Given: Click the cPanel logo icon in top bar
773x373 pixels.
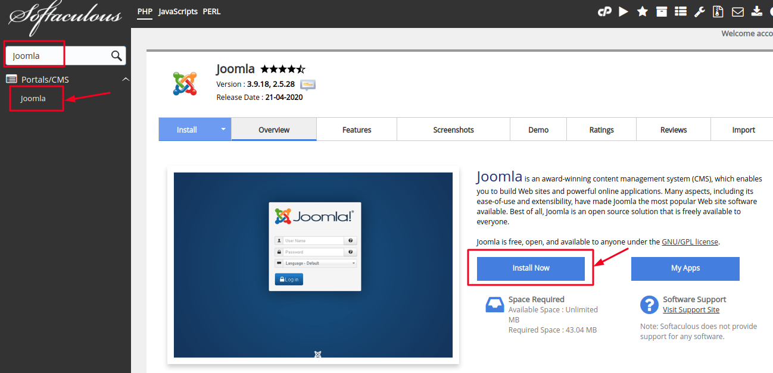Looking at the screenshot, I should [x=604, y=11].
